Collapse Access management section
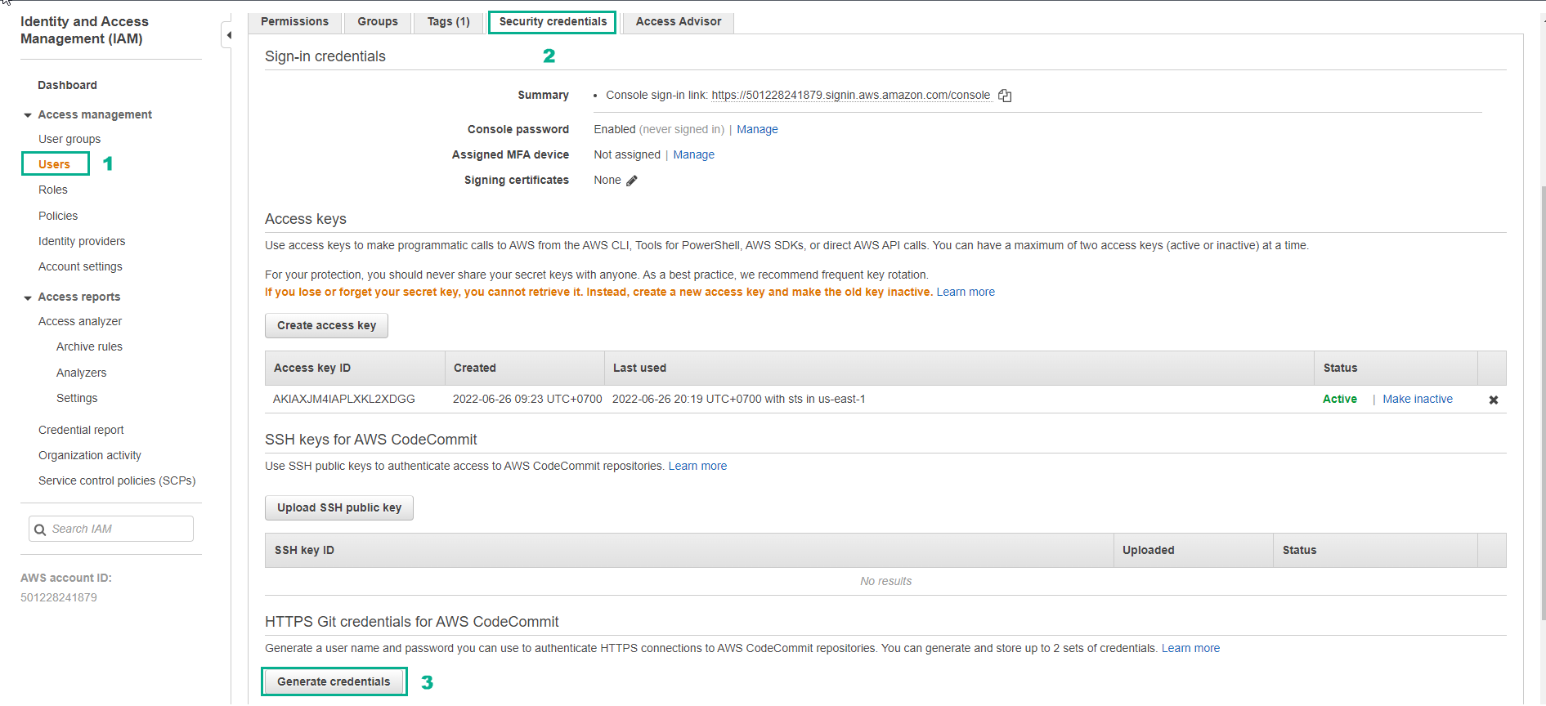This screenshot has height=706, width=1546. pos(28,115)
